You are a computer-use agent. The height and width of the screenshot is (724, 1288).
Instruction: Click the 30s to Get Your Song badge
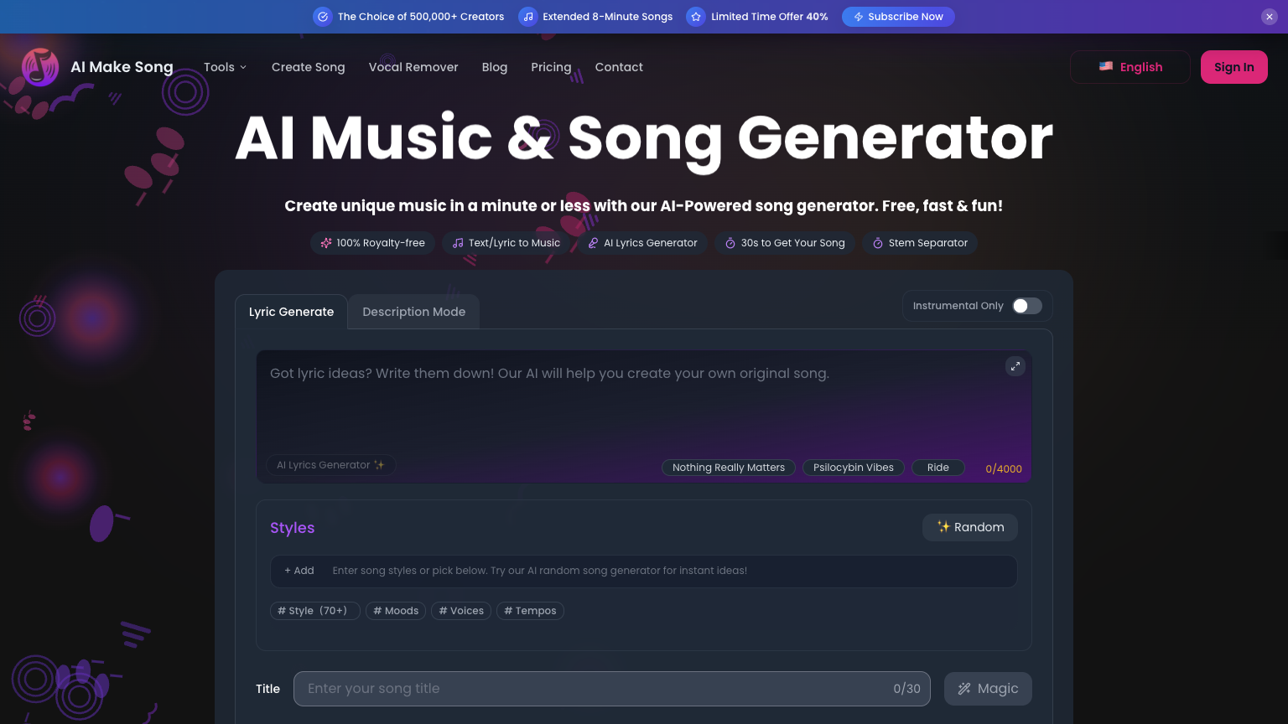pyautogui.click(x=784, y=243)
